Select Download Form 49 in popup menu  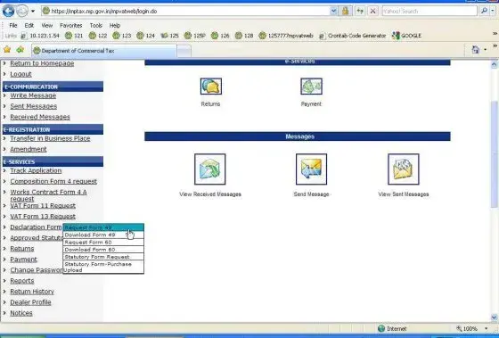pyautogui.click(x=103, y=235)
